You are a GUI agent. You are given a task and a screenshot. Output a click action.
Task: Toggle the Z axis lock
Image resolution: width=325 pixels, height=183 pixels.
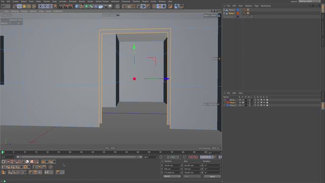[50, 7]
